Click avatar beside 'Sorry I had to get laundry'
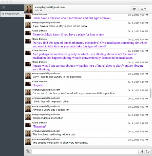The image size is (152, 156). coord(28,76)
